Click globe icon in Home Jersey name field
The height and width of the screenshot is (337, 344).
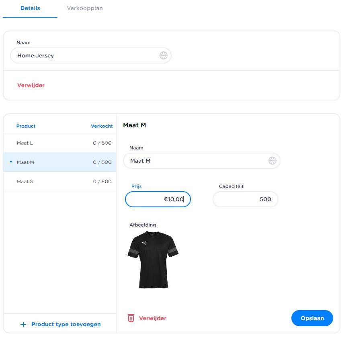tap(164, 55)
